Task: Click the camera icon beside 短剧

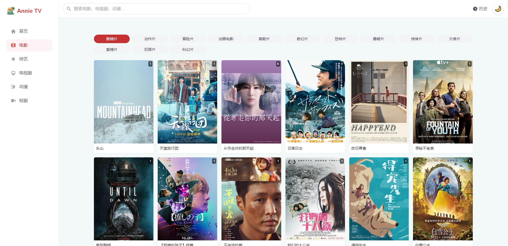Action: pos(13,101)
